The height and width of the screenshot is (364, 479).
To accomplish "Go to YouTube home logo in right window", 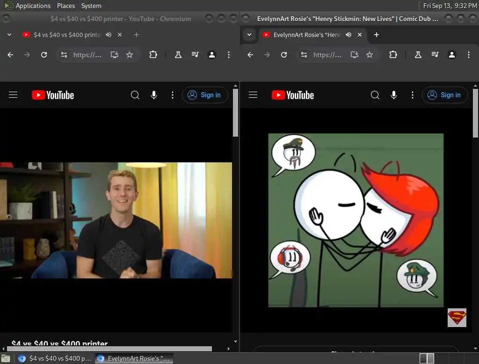I will (293, 95).
